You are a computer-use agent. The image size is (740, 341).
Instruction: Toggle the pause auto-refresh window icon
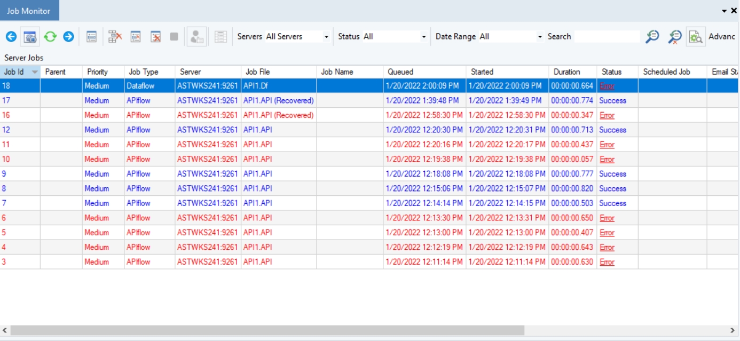(30, 37)
